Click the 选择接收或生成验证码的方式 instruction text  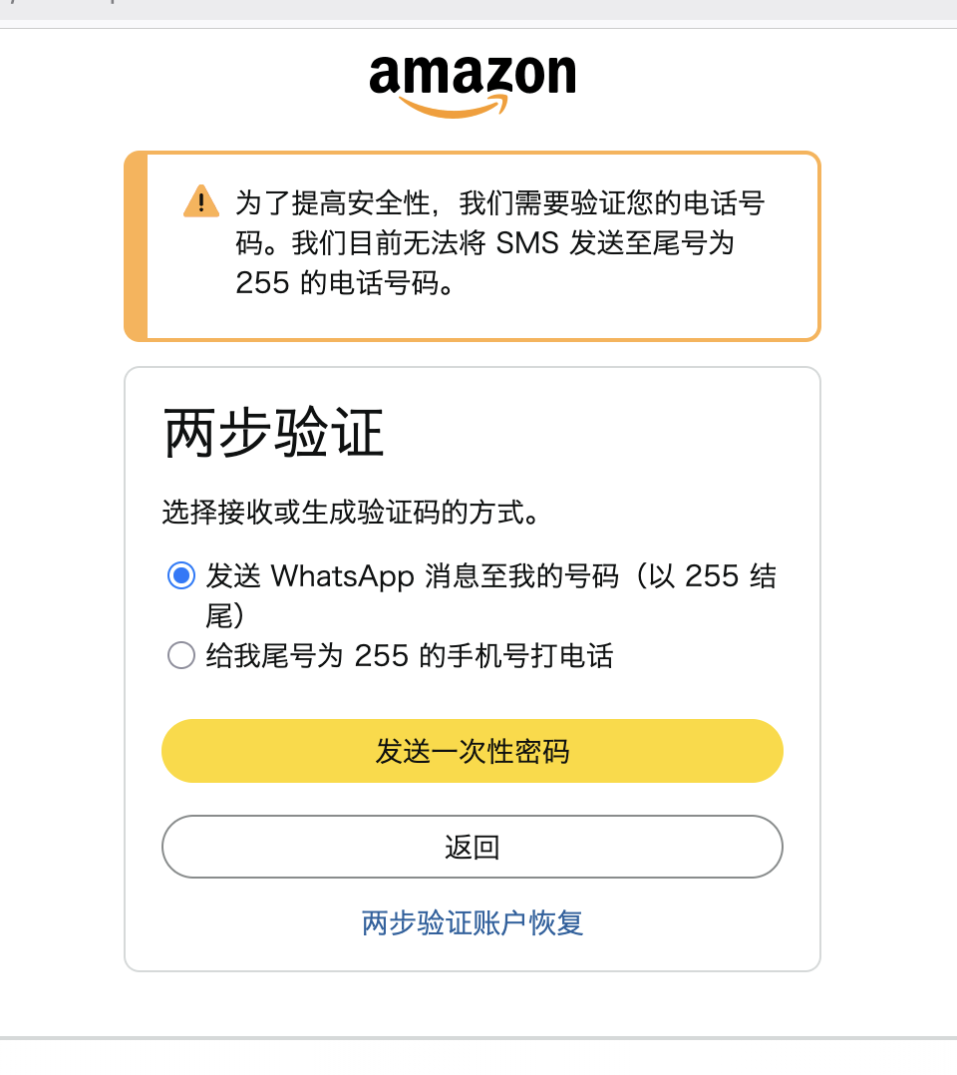(352, 513)
